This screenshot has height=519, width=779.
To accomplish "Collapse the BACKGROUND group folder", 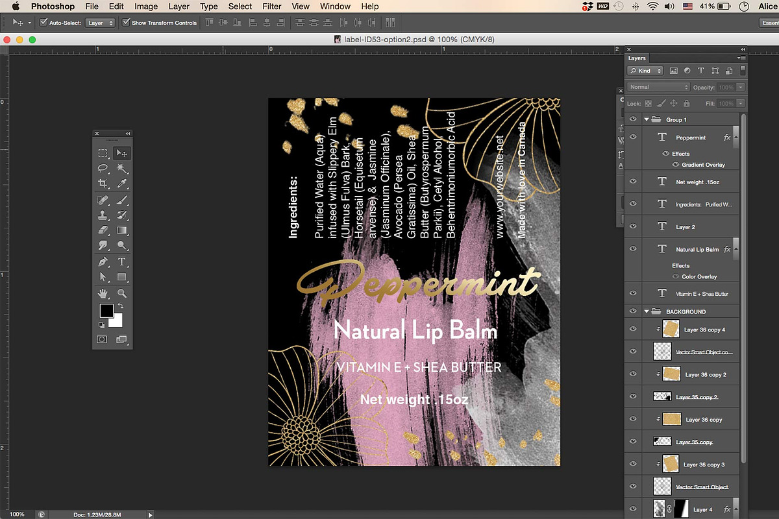I will (647, 311).
